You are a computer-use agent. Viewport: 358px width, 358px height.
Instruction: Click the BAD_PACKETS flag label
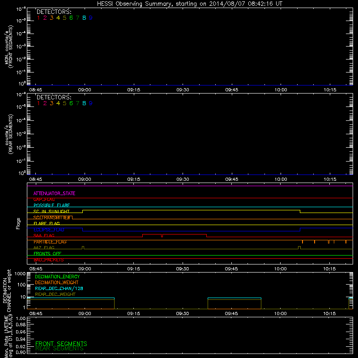tap(49, 260)
